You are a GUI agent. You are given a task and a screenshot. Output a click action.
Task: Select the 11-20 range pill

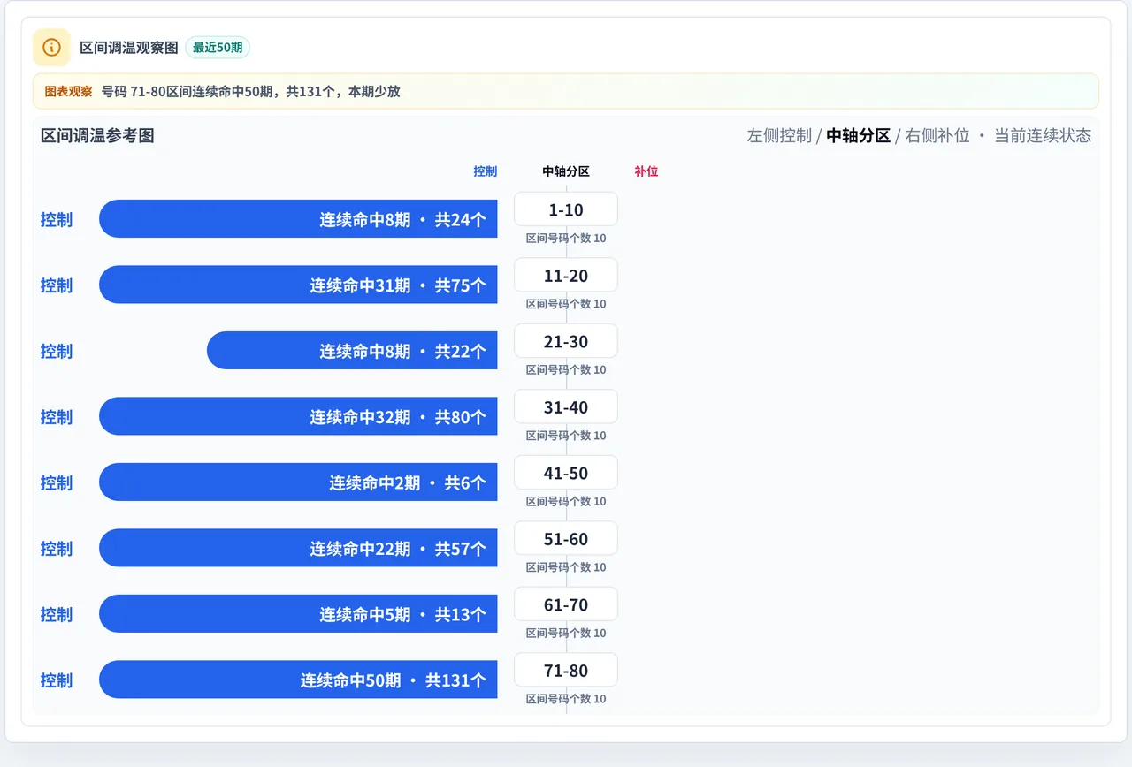click(566, 276)
